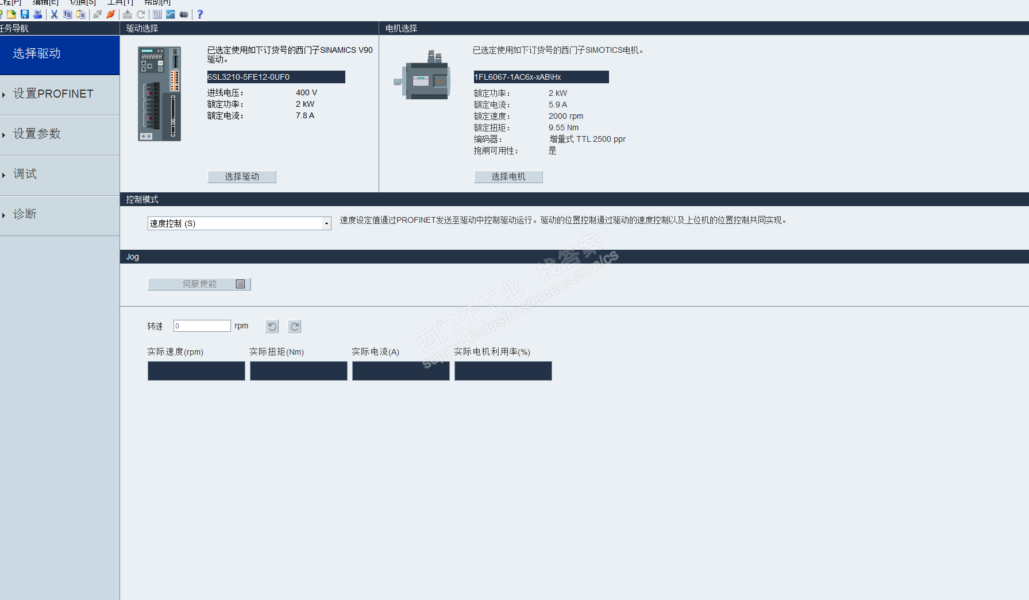This screenshot has height=600, width=1029.
Task: Expand the 调试 navigation arrow
Action: click(x=3, y=175)
